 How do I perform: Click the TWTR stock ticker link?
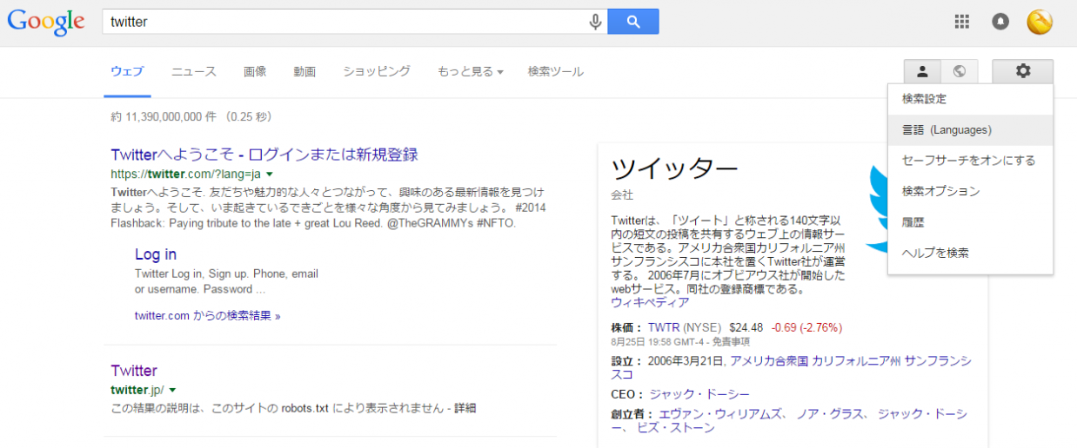664,327
